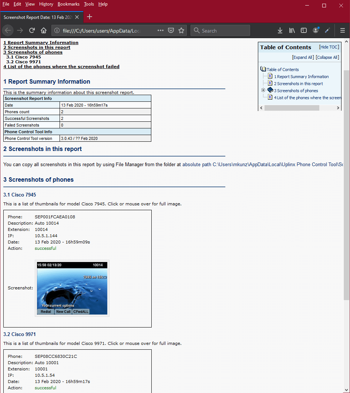350x393 pixels.
Task: Follow top link 3 Screenshots of phones
Action: pos(33,52)
